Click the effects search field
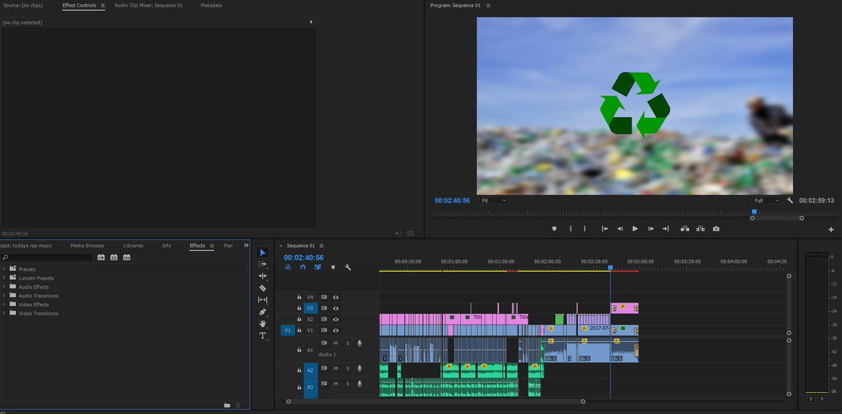 coord(46,258)
